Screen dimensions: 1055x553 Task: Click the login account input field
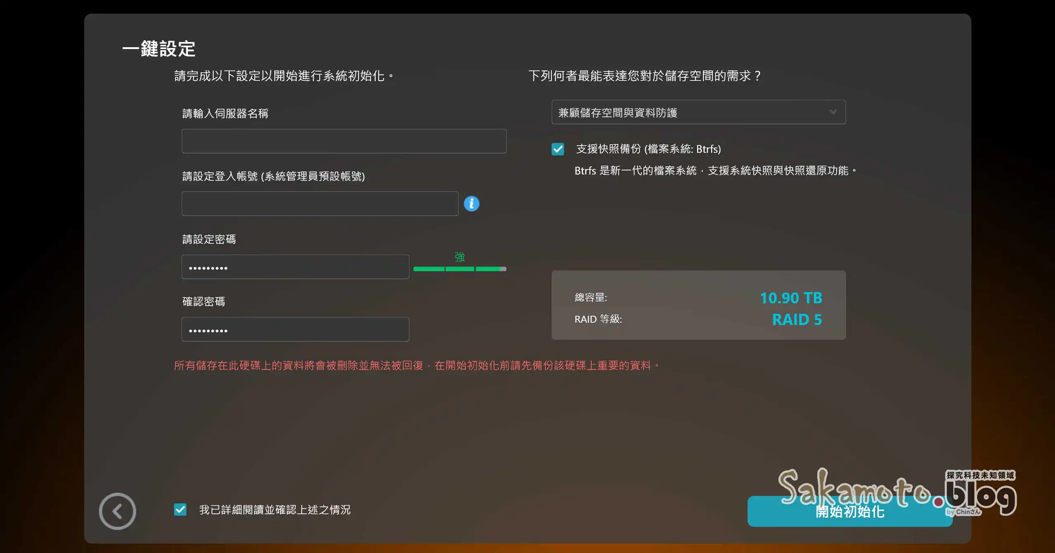pyautogui.click(x=319, y=203)
